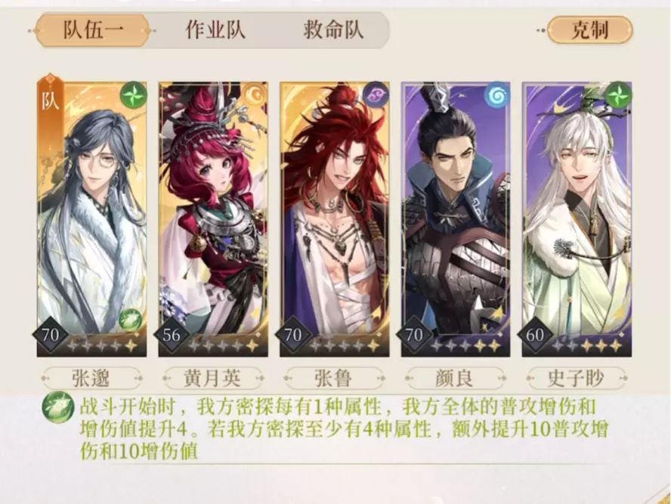Image resolution: width=671 pixels, height=504 pixels.
Task: Click level 60 badge on 史子眇
Action: [535, 335]
